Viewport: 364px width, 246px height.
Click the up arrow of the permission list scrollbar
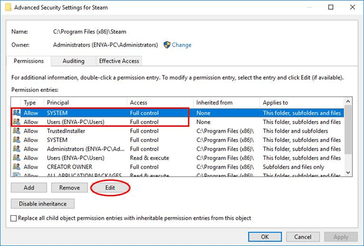tap(348, 101)
